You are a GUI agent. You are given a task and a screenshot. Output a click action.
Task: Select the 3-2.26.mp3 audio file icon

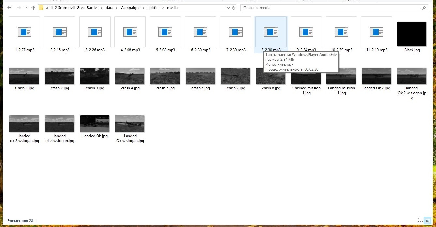(x=95, y=32)
